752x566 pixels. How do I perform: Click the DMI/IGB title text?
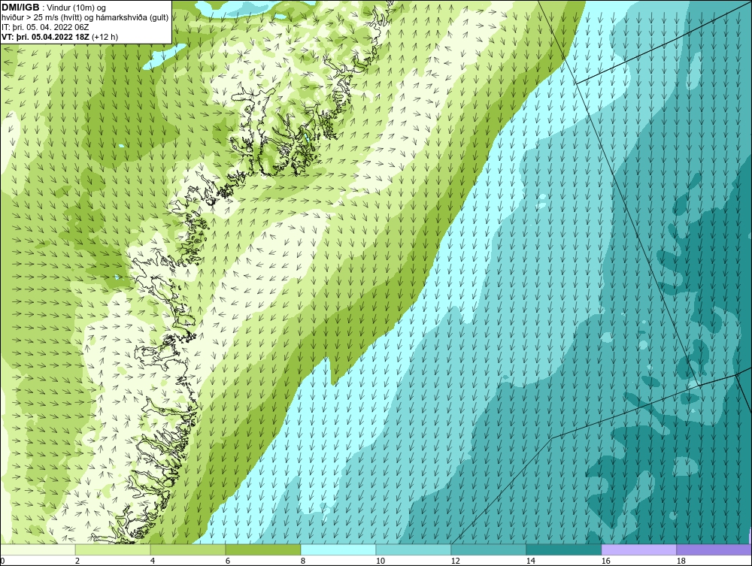point(20,8)
